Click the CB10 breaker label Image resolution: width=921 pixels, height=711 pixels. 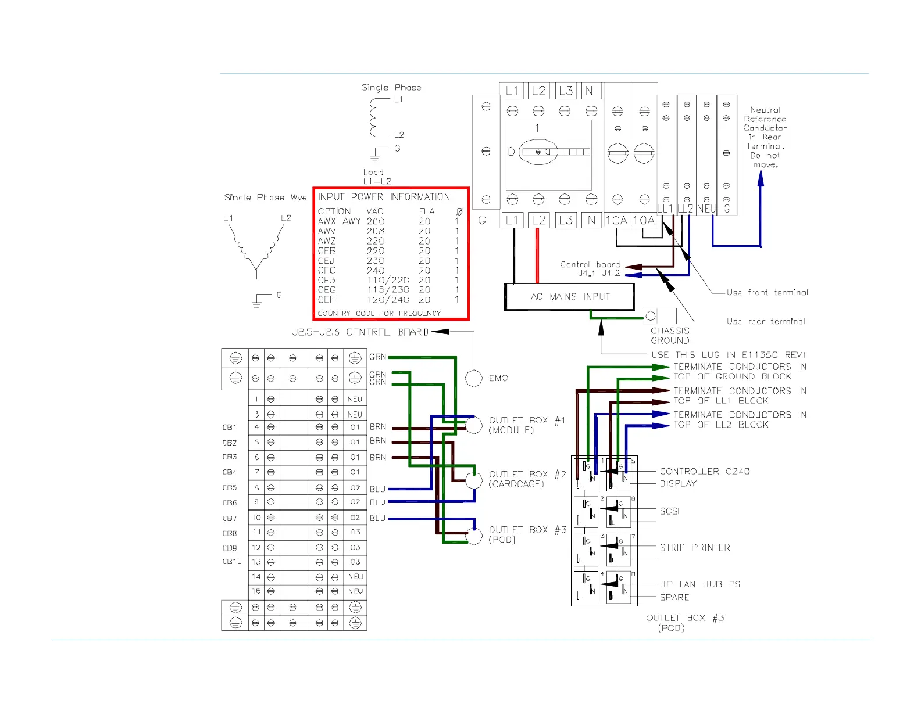[x=232, y=562]
